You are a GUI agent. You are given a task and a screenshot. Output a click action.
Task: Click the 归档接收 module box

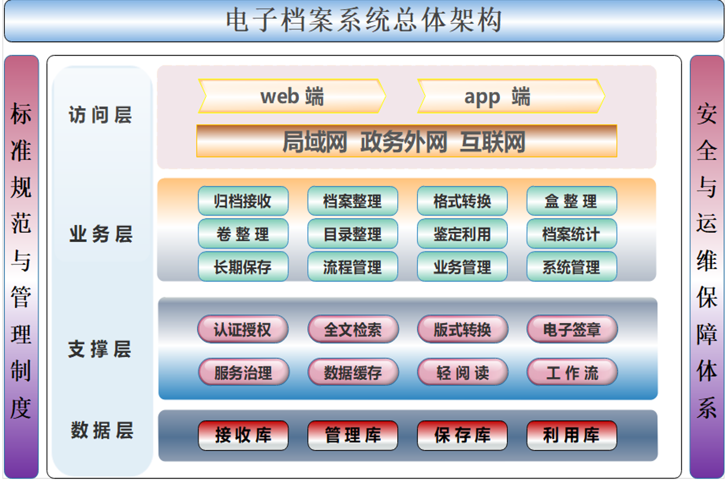(243, 201)
